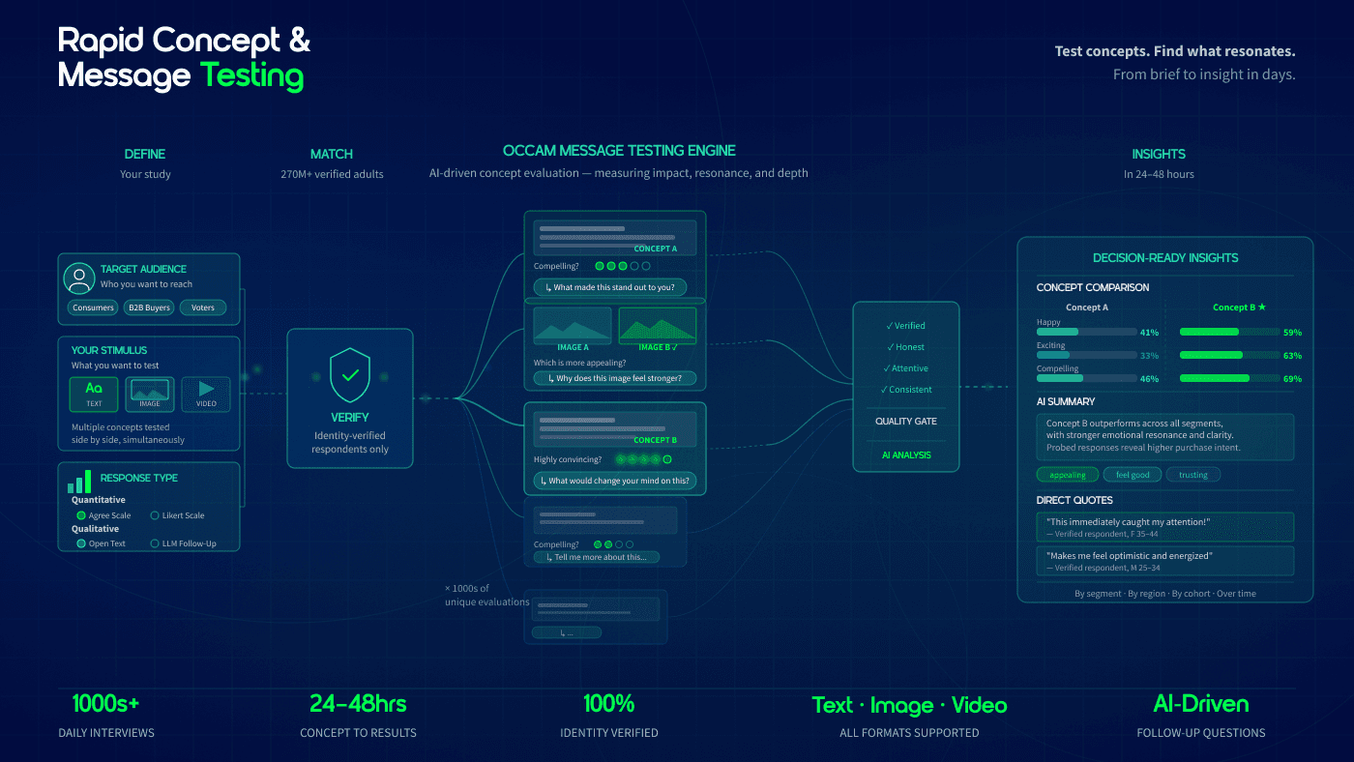The height and width of the screenshot is (762, 1354).
Task: Click the Concept B Happy 59% bar
Action: click(1229, 332)
